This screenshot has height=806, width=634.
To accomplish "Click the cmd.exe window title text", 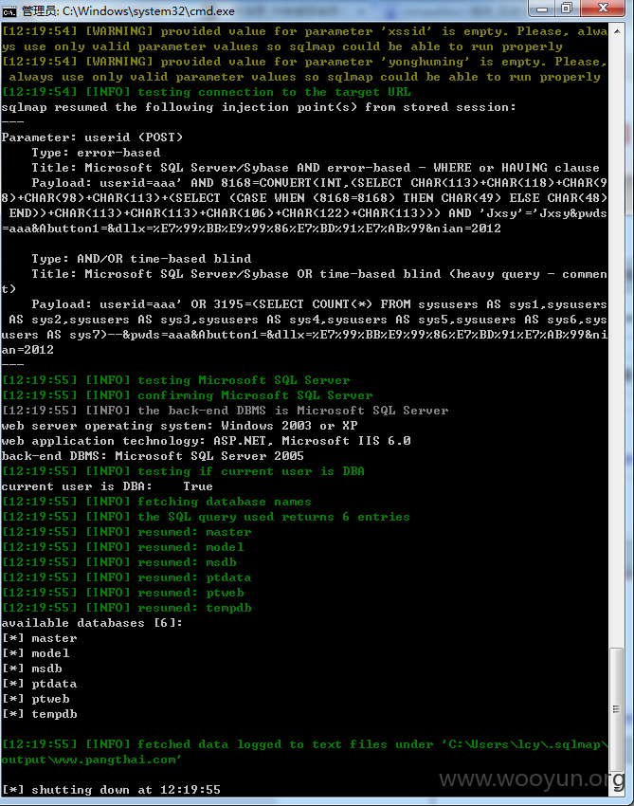I will [128, 10].
